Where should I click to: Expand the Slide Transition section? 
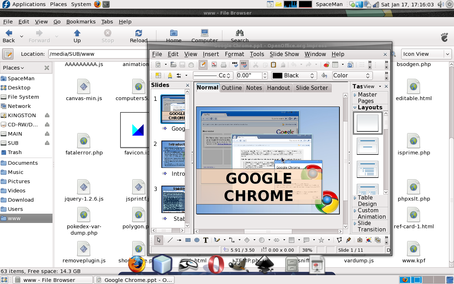370,226
